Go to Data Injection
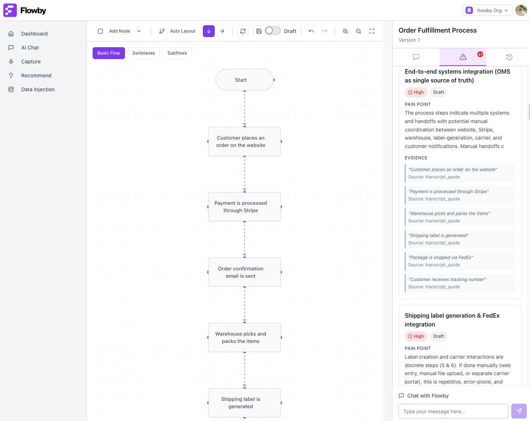The height and width of the screenshot is (421, 530). coord(38,89)
